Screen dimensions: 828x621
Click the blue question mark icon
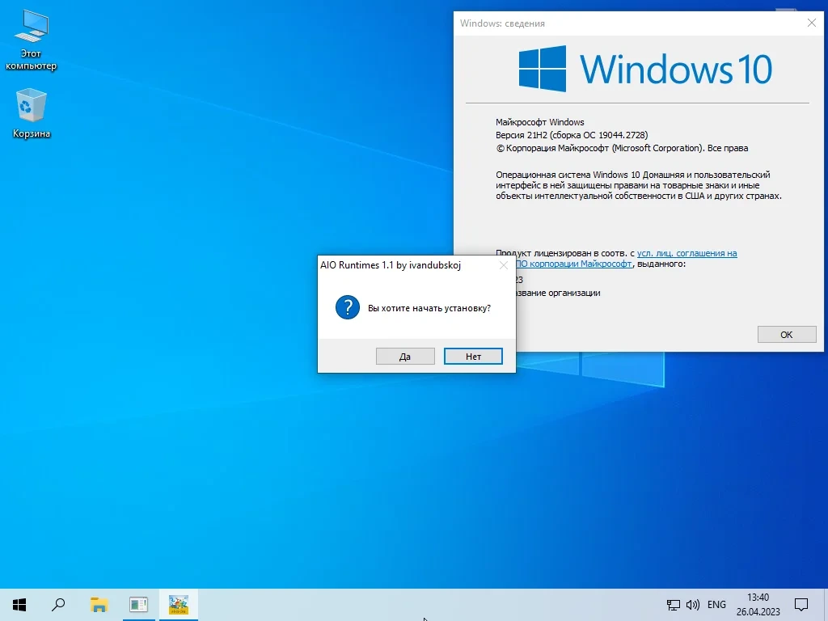click(x=348, y=307)
